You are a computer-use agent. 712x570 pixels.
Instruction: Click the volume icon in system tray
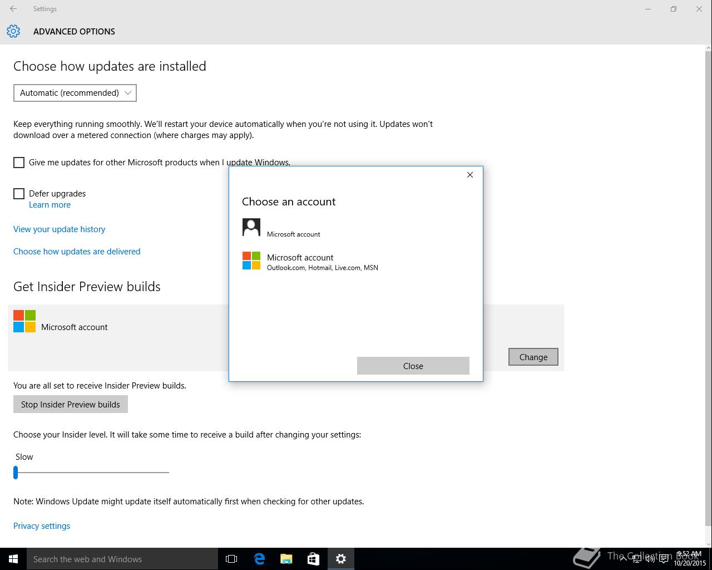pyautogui.click(x=650, y=559)
